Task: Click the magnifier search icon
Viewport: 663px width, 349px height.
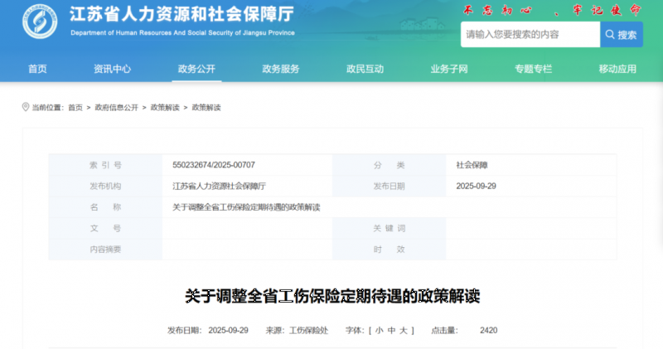Action: [610, 35]
